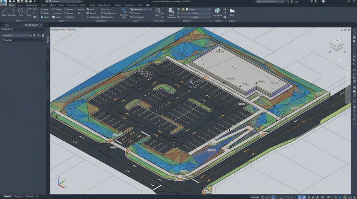Toggle the person-A annotation visibility button
This screenshot has width=357, height=199.
pos(309,197)
